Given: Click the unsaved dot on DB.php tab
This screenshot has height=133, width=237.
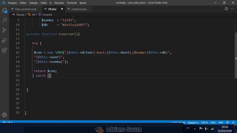Looking at the screenshot, I should 62,9.
